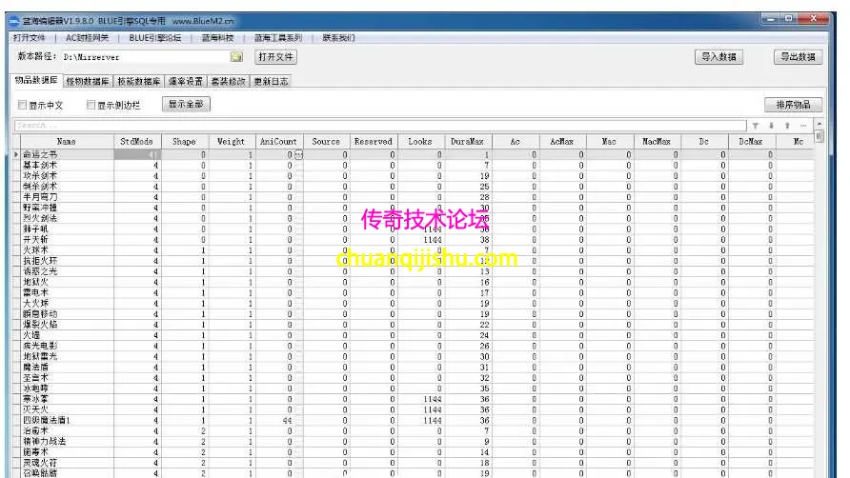Open the 打开文件 menu

pyautogui.click(x=30, y=38)
